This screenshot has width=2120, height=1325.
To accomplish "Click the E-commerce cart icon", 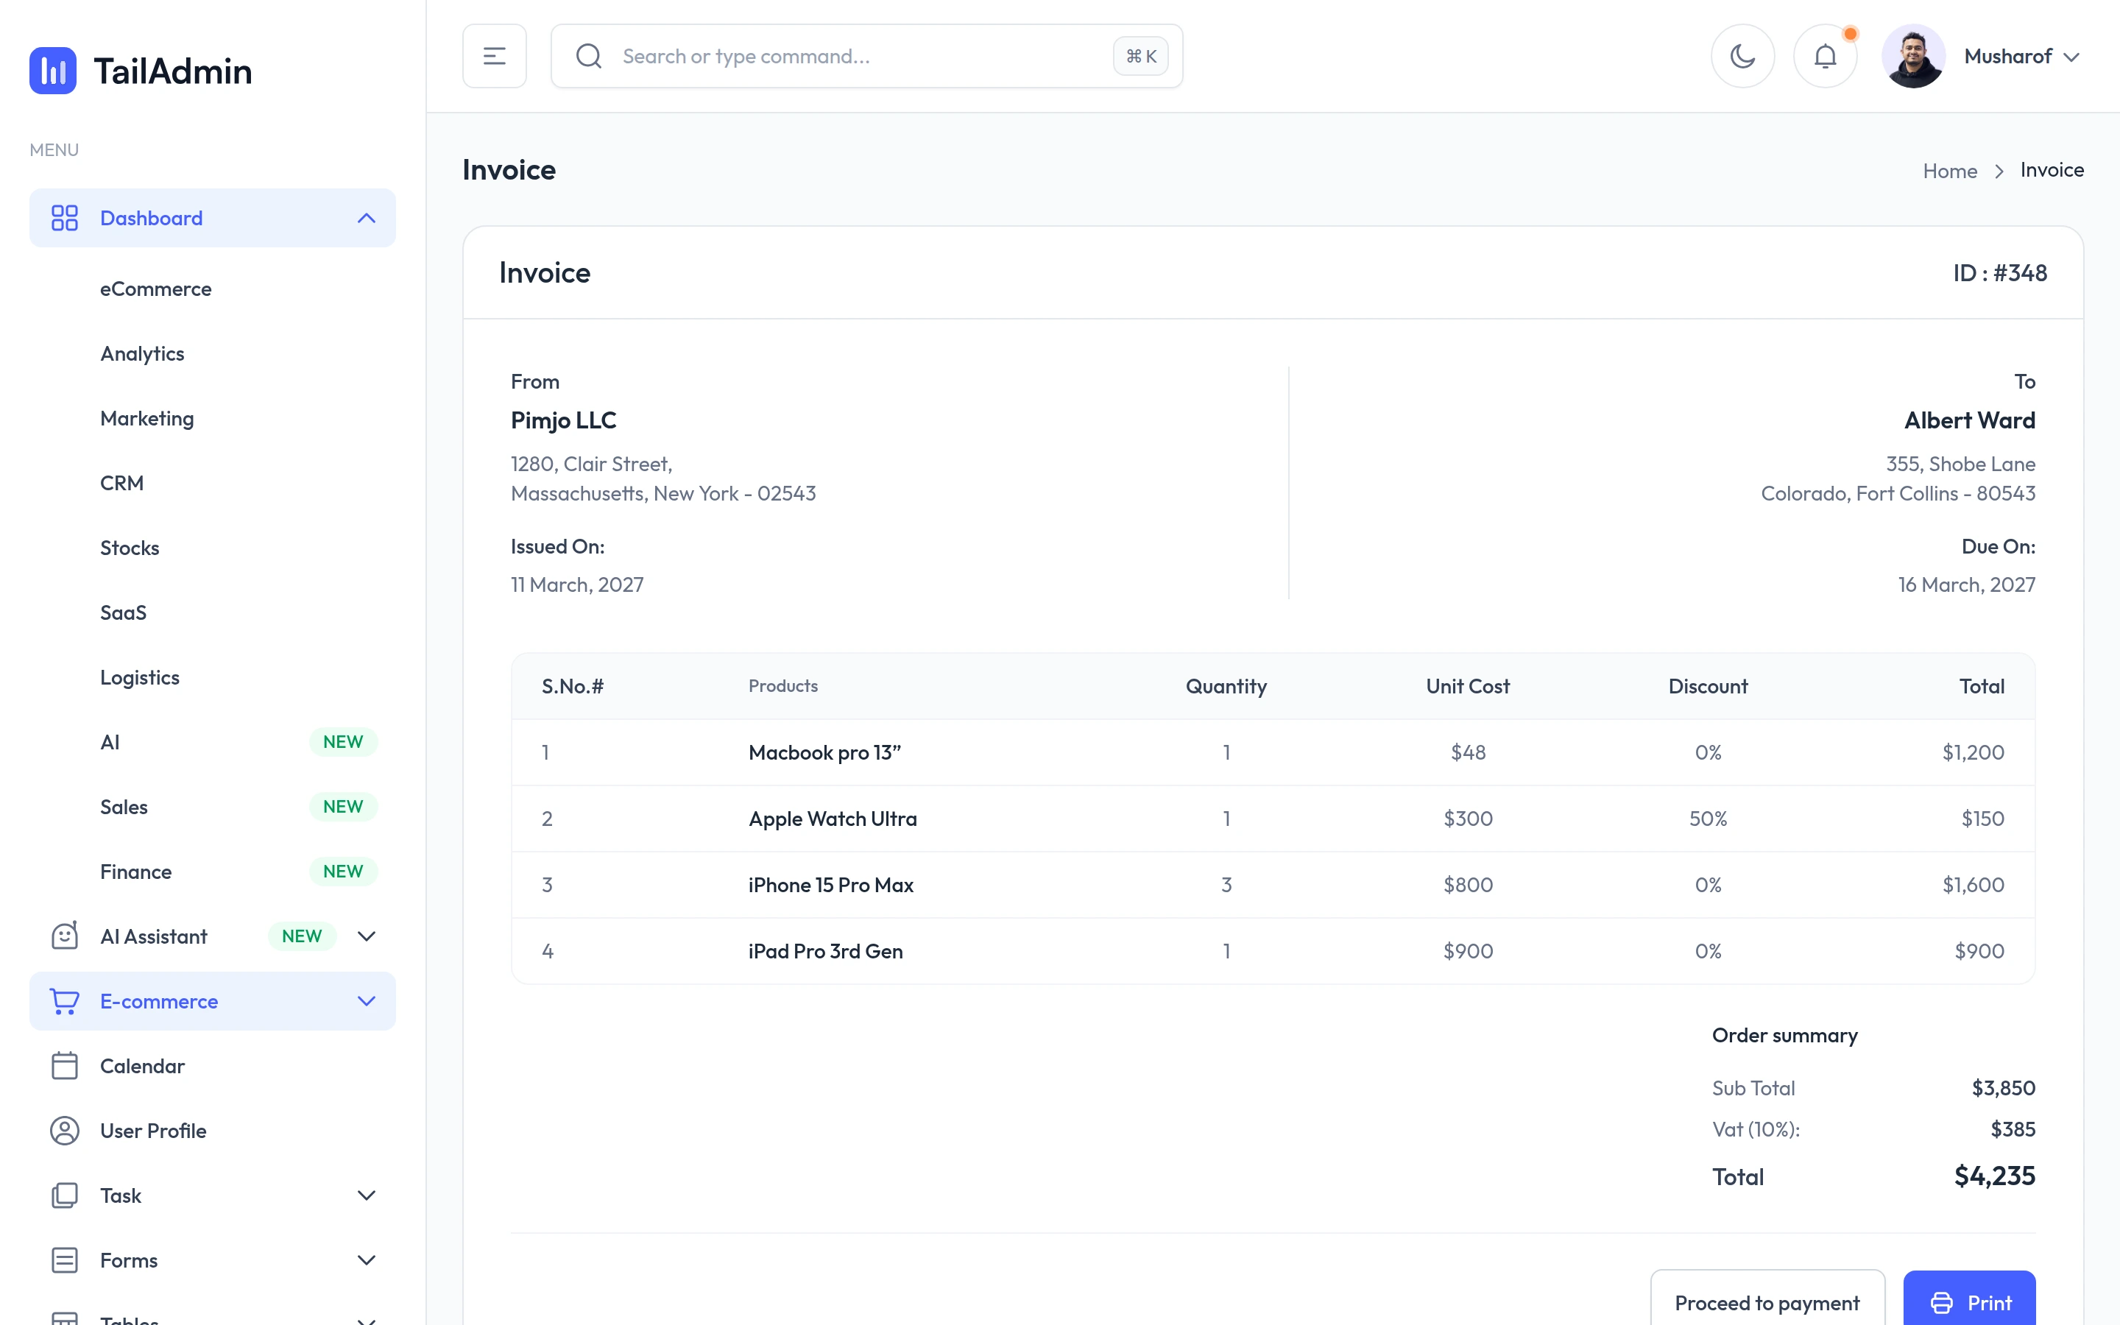I will coord(64,1001).
